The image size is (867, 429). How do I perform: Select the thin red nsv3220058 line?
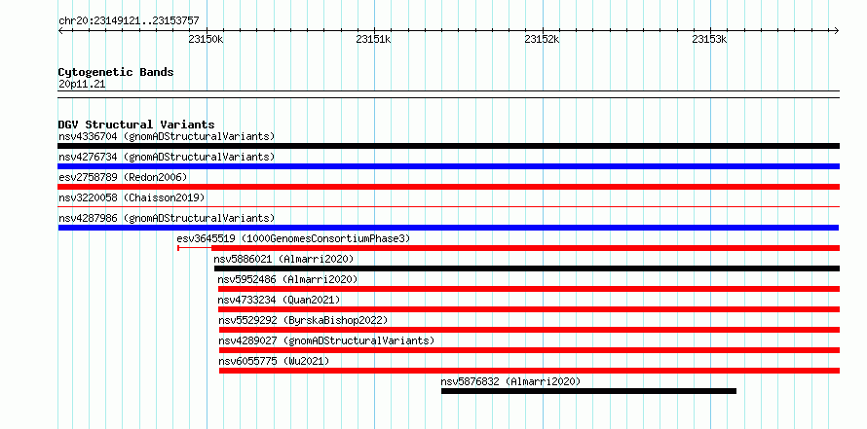point(448,207)
